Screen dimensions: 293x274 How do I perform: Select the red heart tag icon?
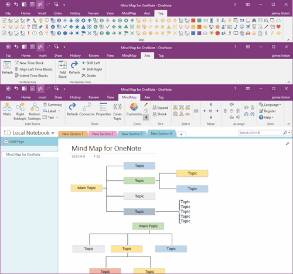(x=278, y=27)
